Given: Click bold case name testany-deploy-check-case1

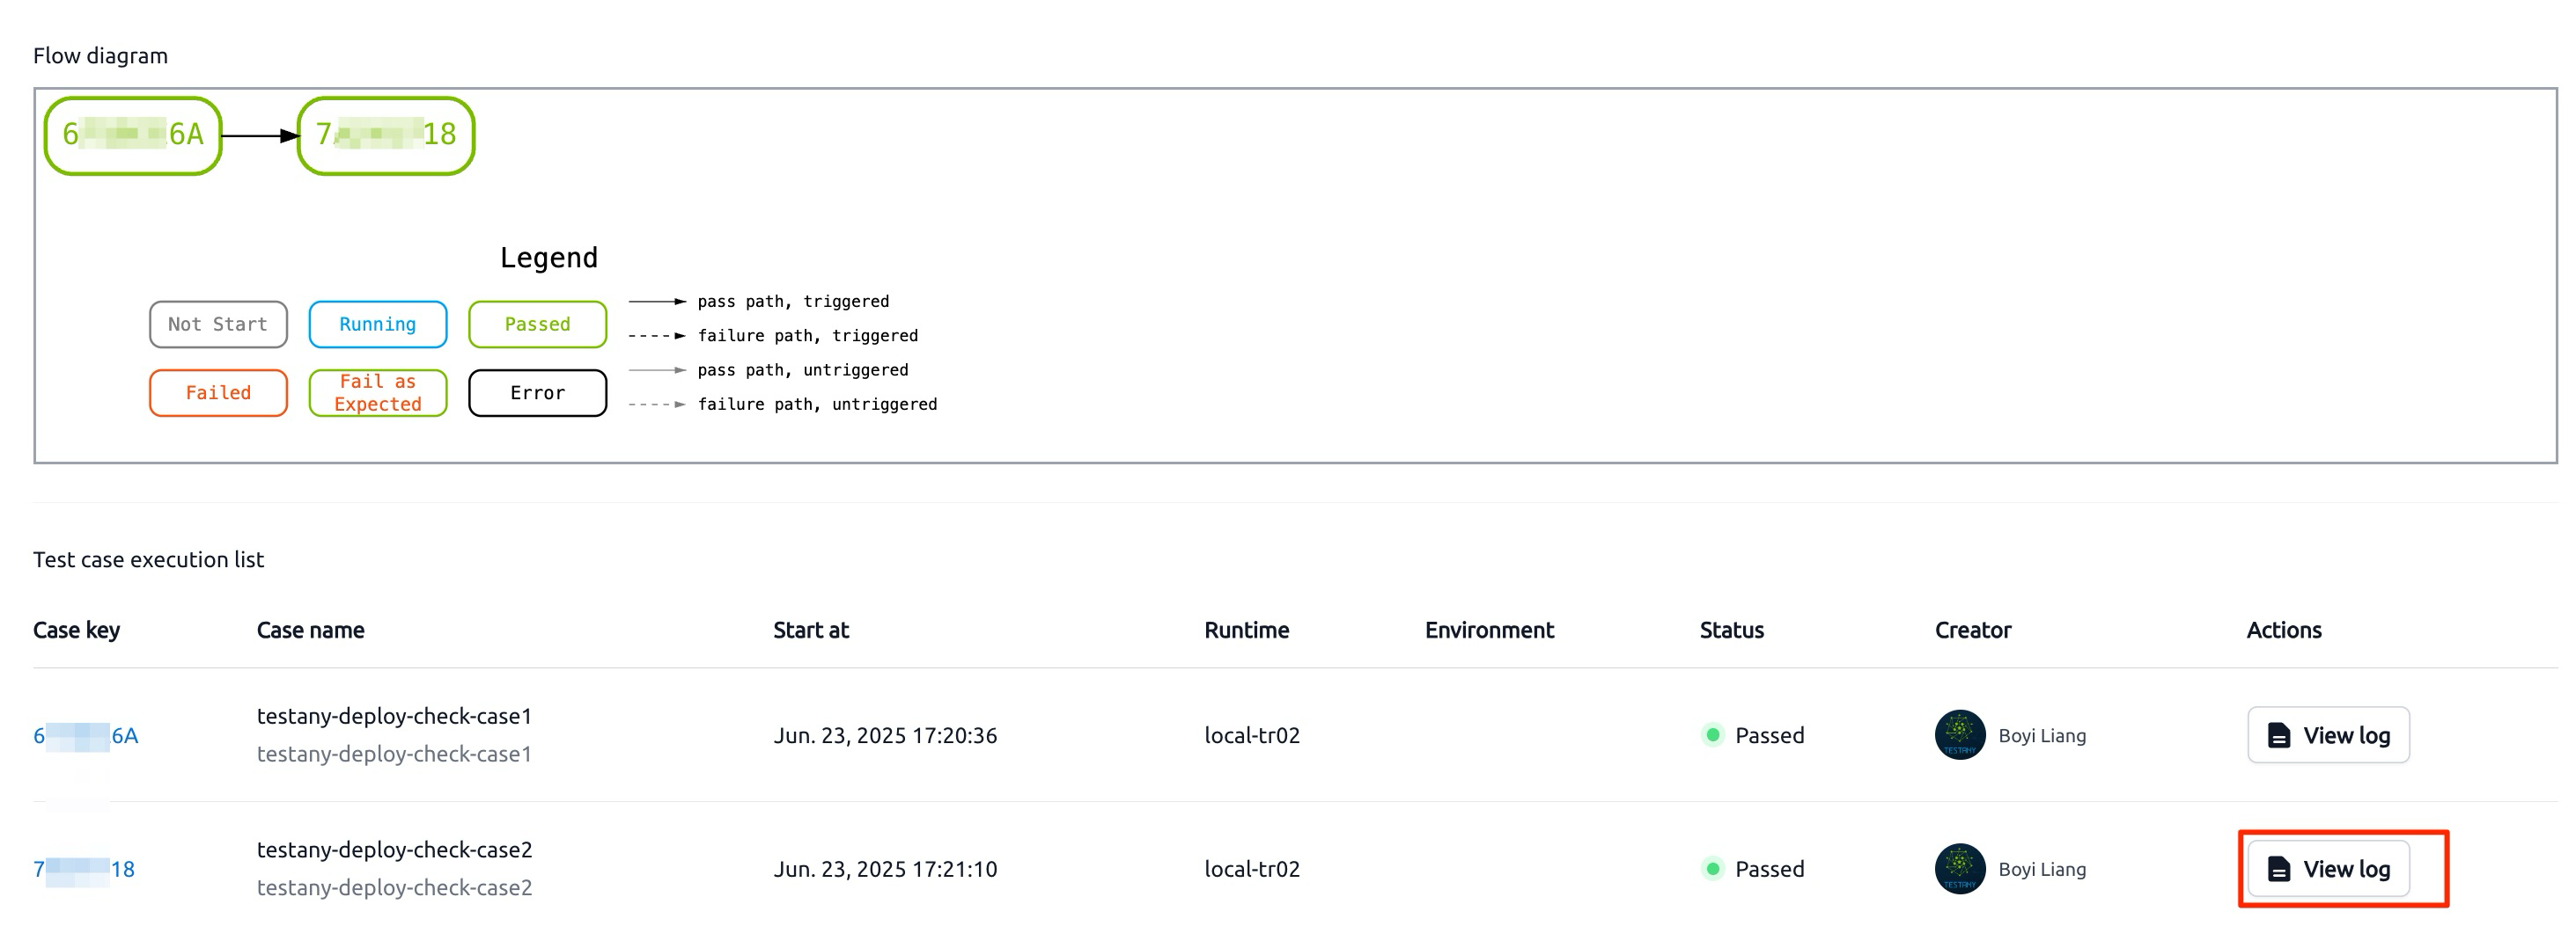Looking at the screenshot, I should pyautogui.click(x=395, y=716).
